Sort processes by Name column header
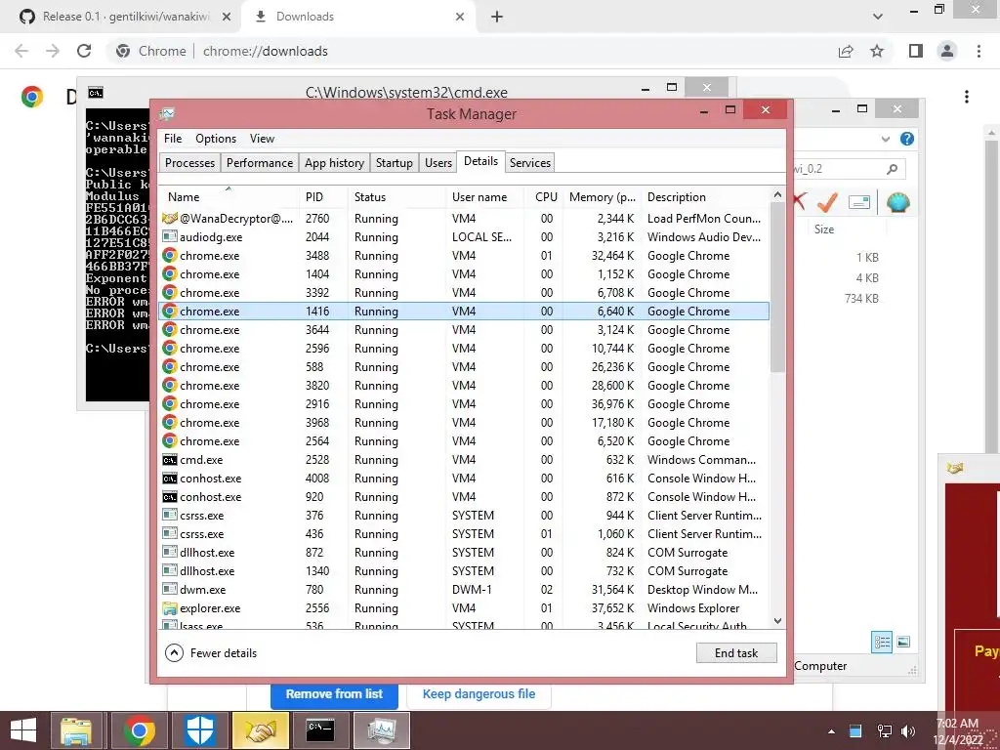The image size is (1000, 750). (229, 197)
